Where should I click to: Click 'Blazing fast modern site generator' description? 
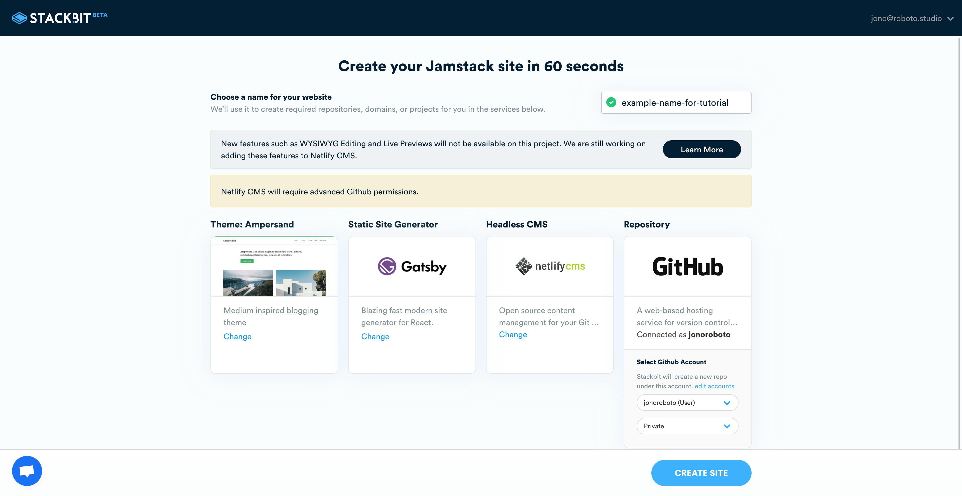pos(404,316)
